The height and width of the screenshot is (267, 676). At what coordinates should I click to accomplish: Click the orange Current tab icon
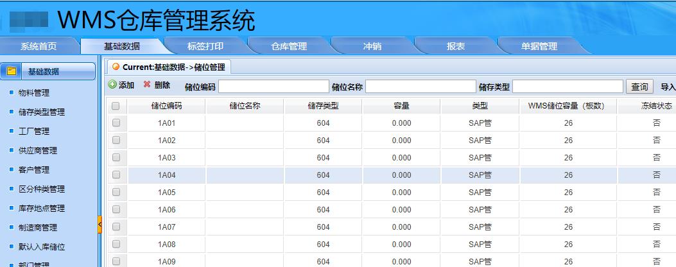[x=116, y=67]
